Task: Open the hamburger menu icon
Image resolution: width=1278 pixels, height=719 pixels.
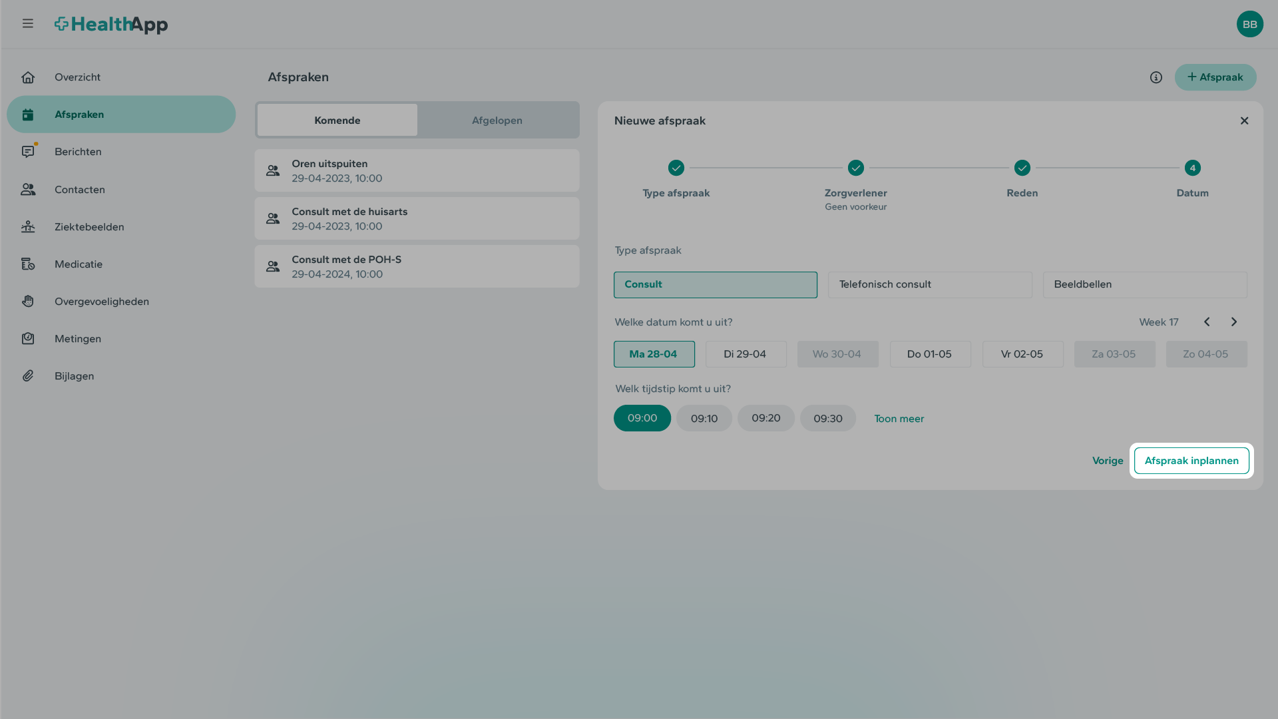Action: click(27, 24)
